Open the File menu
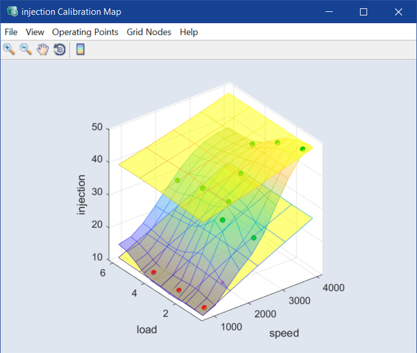This screenshot has width=417, height=353. [11, 32]
